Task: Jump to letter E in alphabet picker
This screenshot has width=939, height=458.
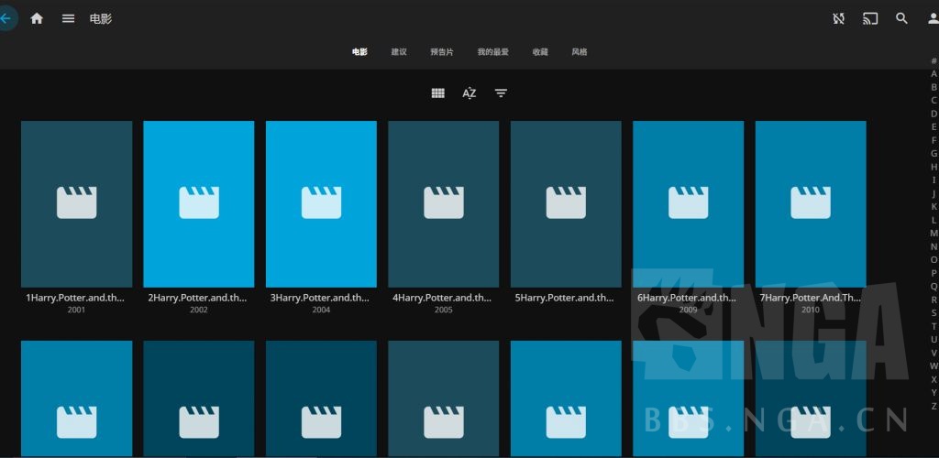Action: click(x=933, y=126)
